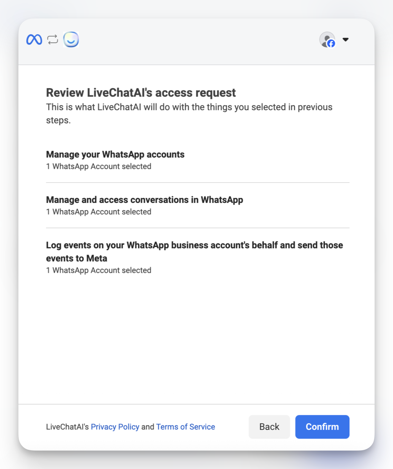Click the Facebook badge on the avatar
The width and height of the screenshot is (393, 469).
coord(331,43)
